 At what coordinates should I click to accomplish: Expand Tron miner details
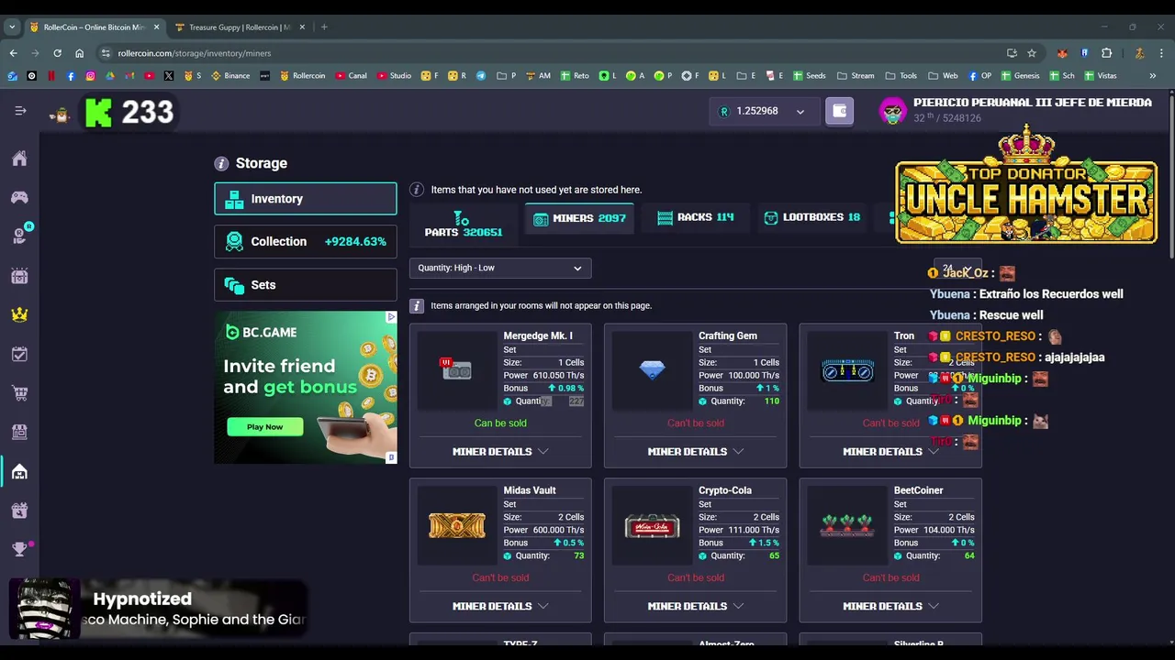click(890, 451)
